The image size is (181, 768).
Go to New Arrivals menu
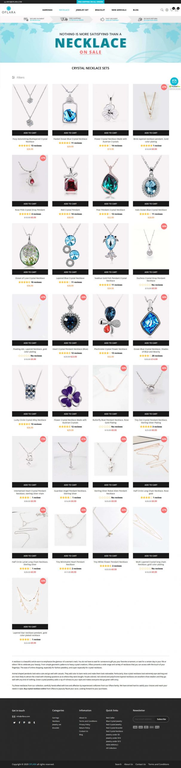click(x=119, y=10)
